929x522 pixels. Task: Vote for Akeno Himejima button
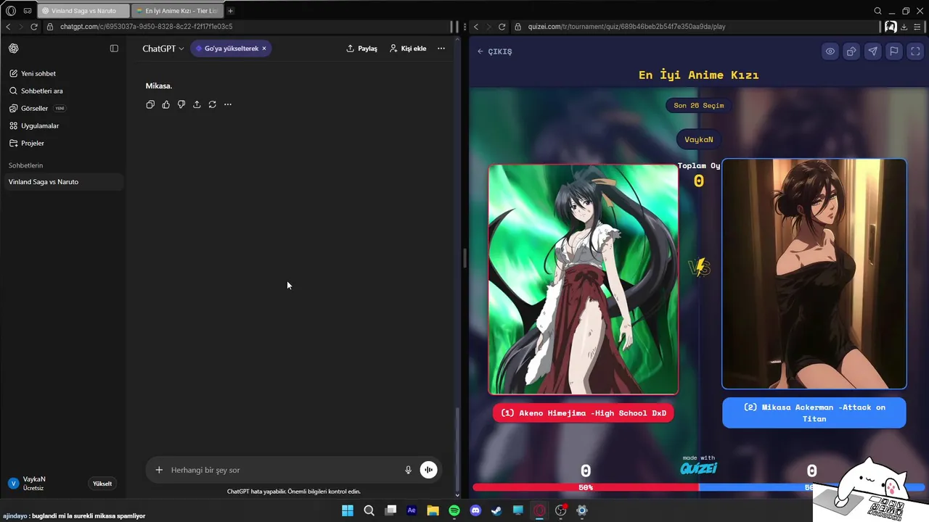(x=584, y=413)
